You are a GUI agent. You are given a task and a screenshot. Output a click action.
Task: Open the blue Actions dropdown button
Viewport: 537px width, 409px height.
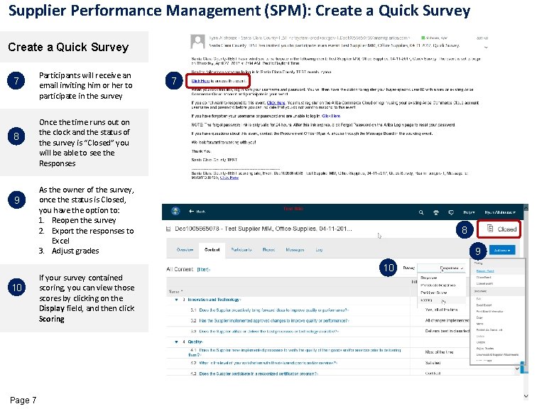coord(502,250)
